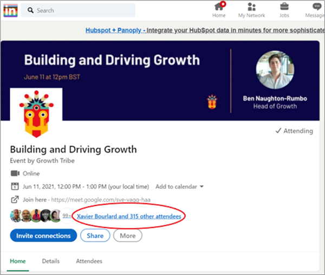
Task: Click the Online video camera icon
Action: point(15,173)
